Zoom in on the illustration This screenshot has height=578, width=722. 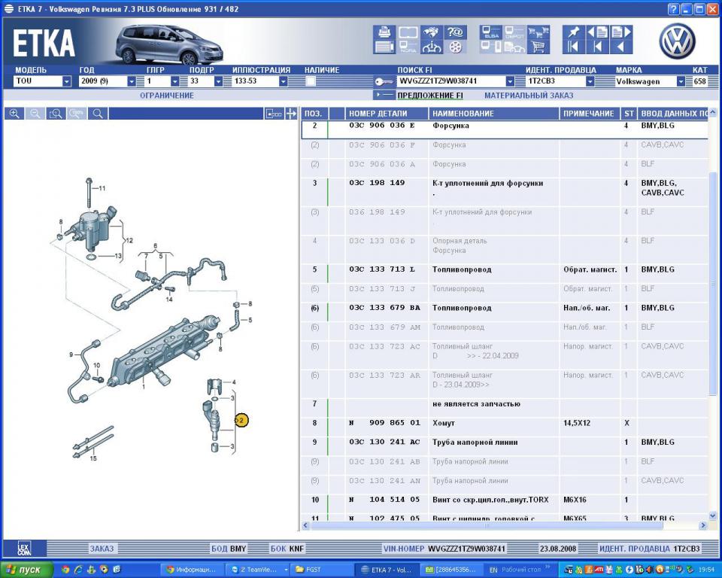[14, 114]
